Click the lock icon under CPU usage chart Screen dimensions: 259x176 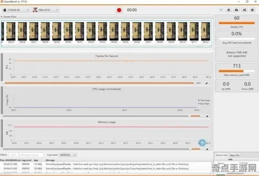click(207, 116)
